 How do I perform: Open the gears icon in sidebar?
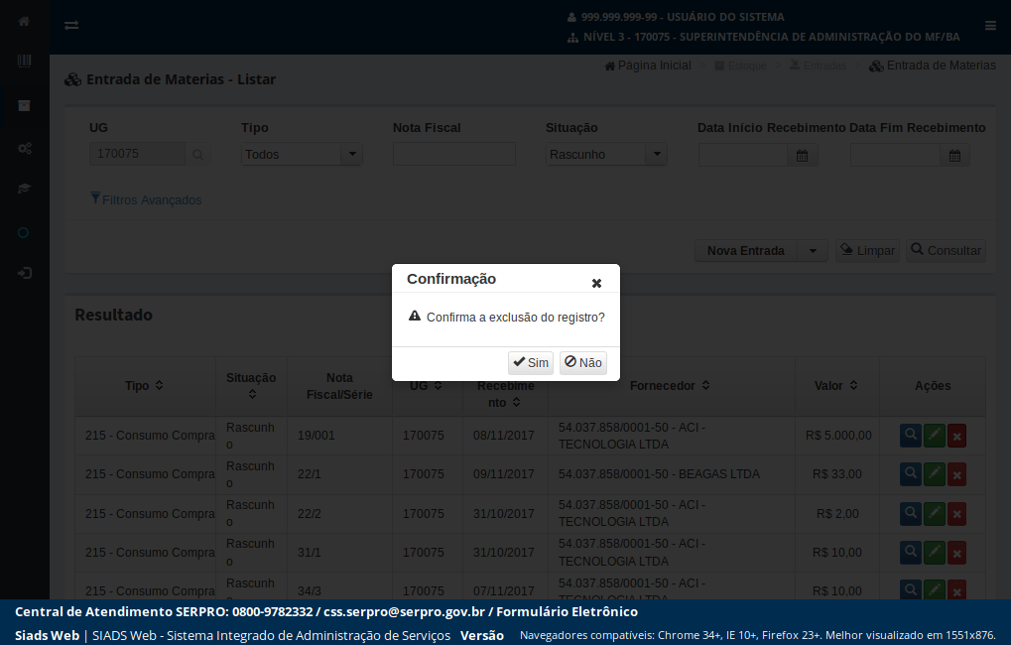pos(25,149)
